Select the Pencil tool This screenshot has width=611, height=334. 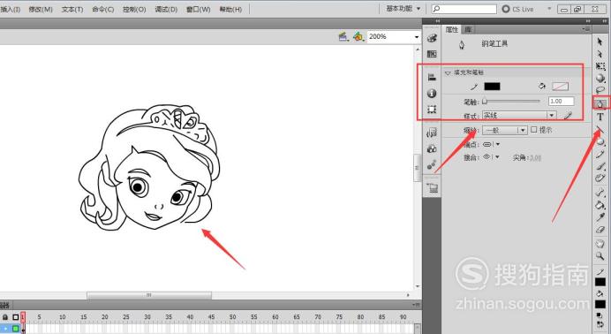coord(600,155)
